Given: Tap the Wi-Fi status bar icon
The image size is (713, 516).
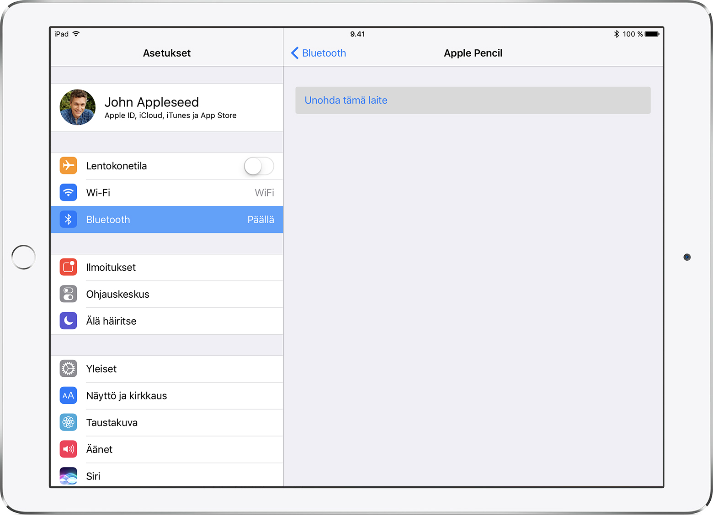Looking at the screenshot, I should click(76, 34).
